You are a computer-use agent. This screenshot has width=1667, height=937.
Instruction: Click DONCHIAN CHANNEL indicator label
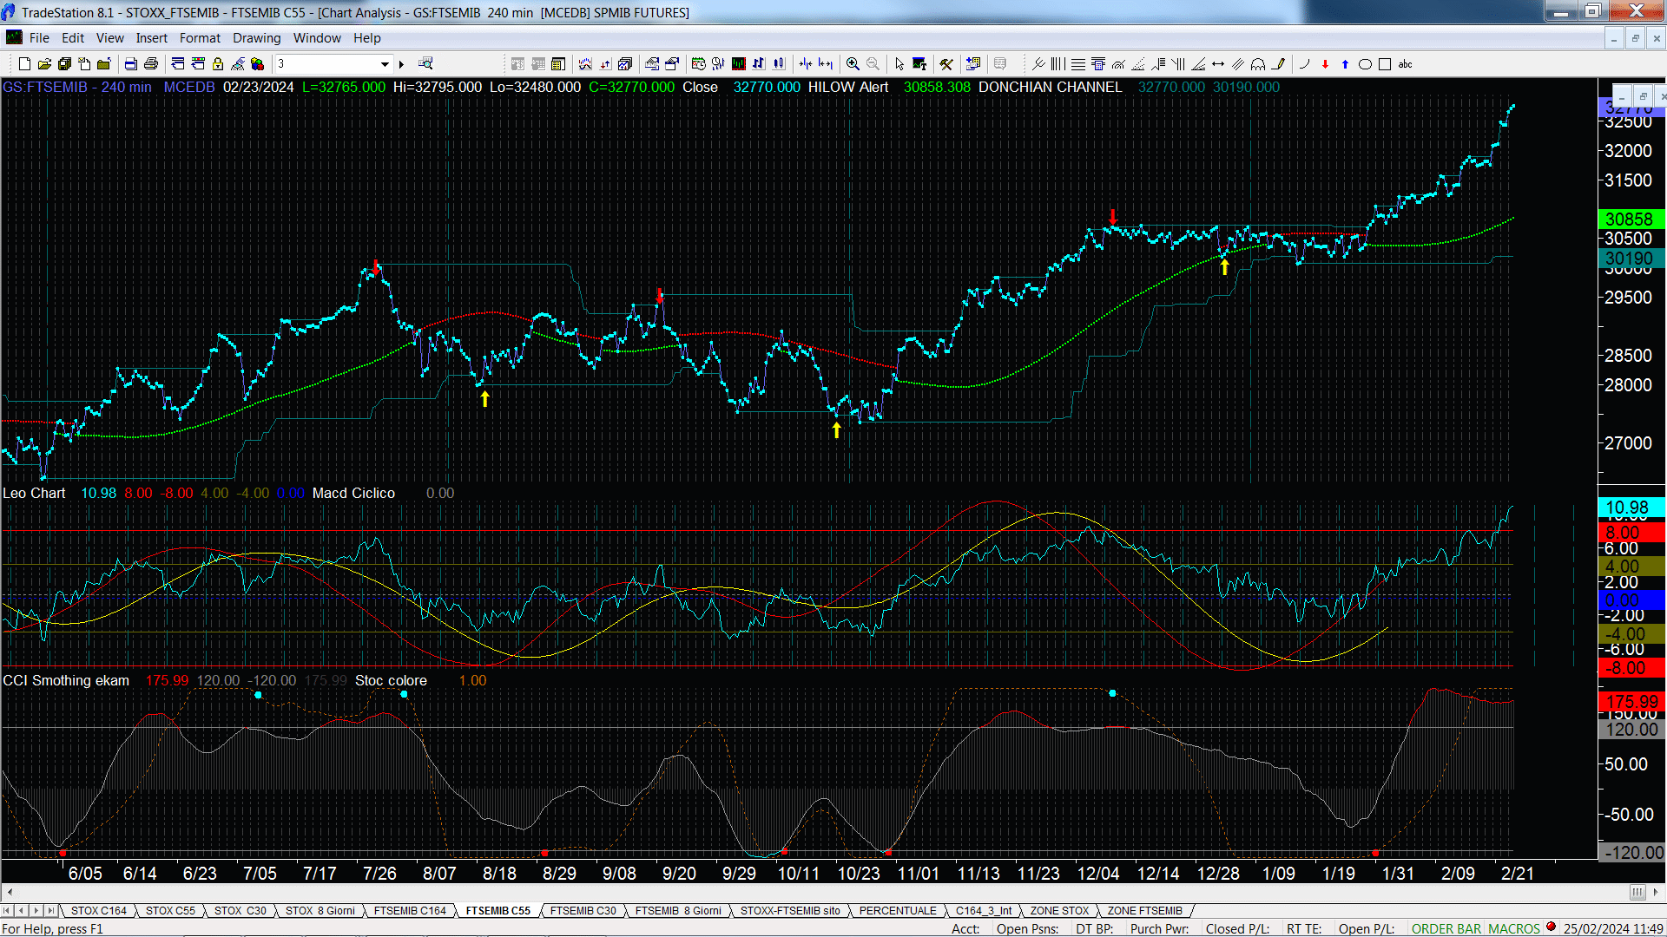[x=1050, y=87]
